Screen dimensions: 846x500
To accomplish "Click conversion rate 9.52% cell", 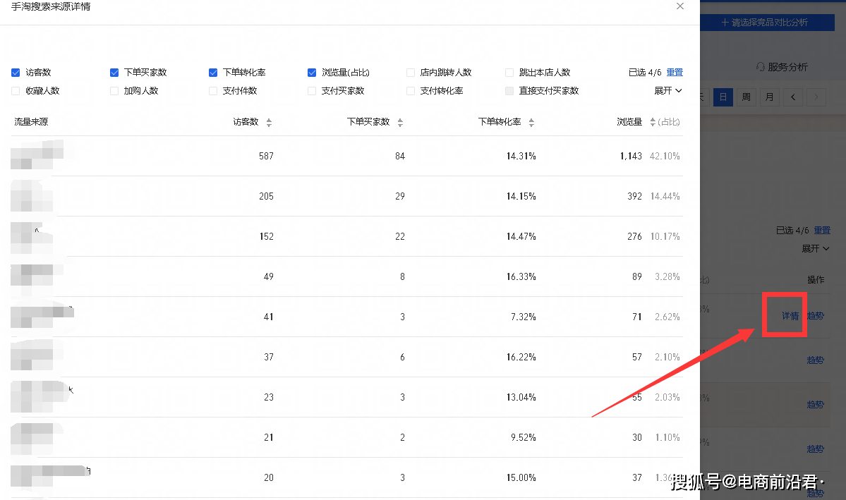I will coord(524,437).
